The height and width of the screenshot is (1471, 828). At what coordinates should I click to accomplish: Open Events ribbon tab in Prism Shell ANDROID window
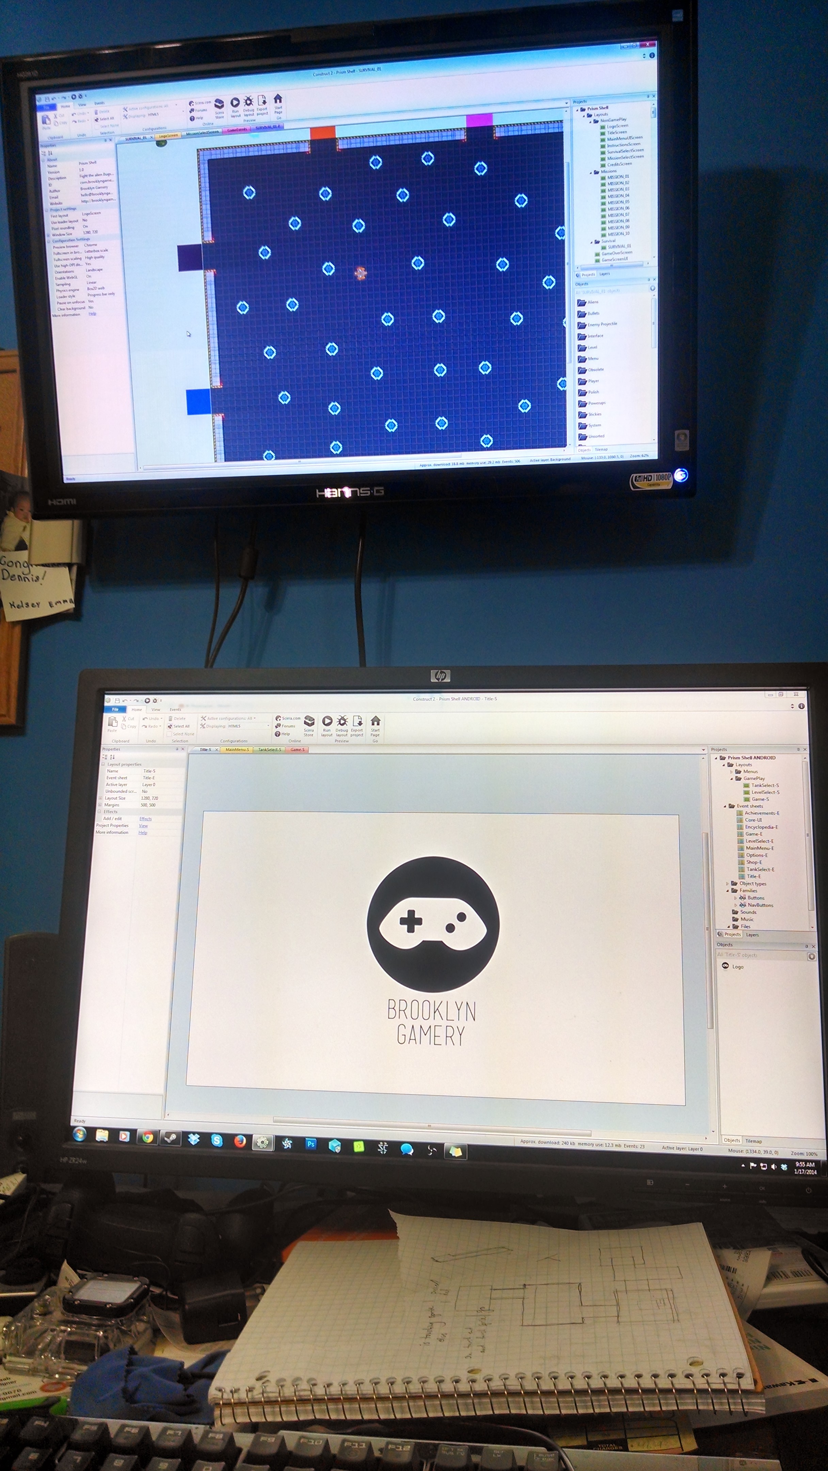pyautogui.click(x=175, y=709)
